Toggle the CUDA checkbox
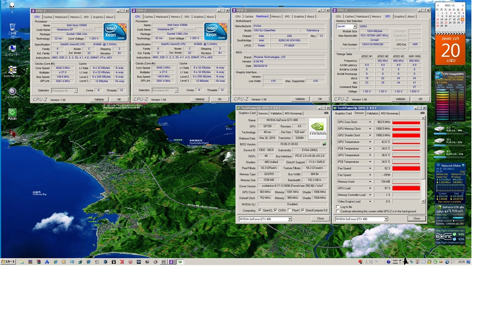 276,210
